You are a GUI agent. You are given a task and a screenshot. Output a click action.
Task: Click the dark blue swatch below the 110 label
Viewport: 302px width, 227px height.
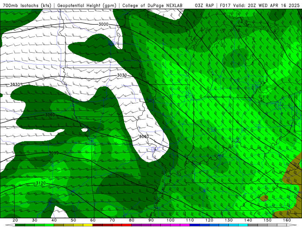point(195,225)
